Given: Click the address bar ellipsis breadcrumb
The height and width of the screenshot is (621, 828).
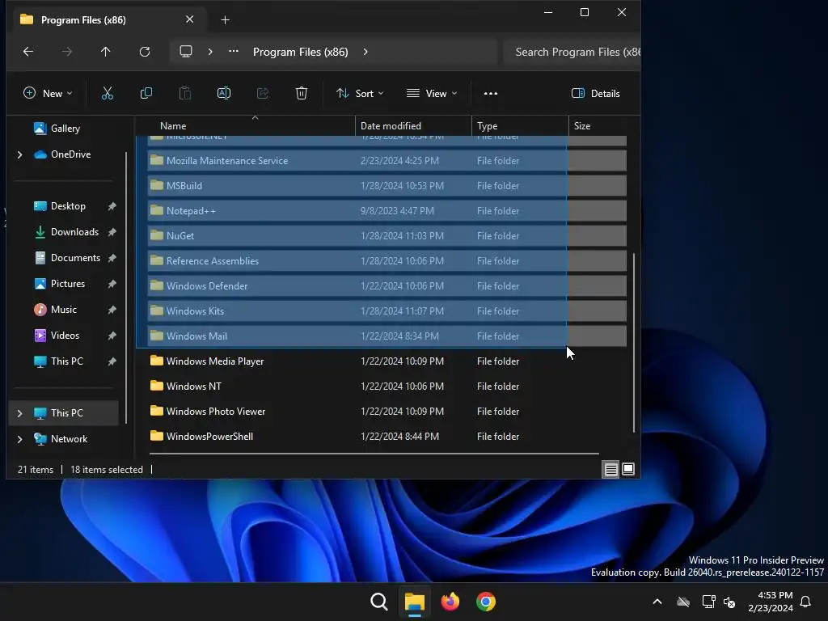Looking at the screenshot, I should 234,51.
